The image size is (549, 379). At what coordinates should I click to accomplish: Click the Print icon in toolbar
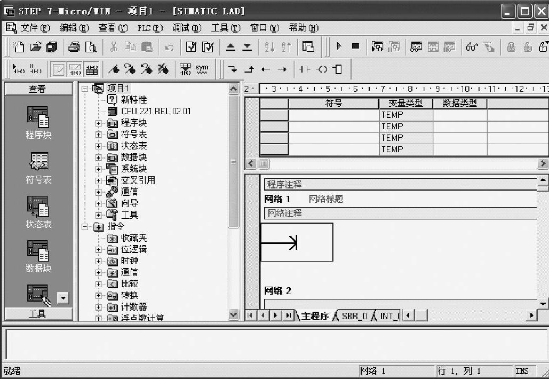point(74,47)
